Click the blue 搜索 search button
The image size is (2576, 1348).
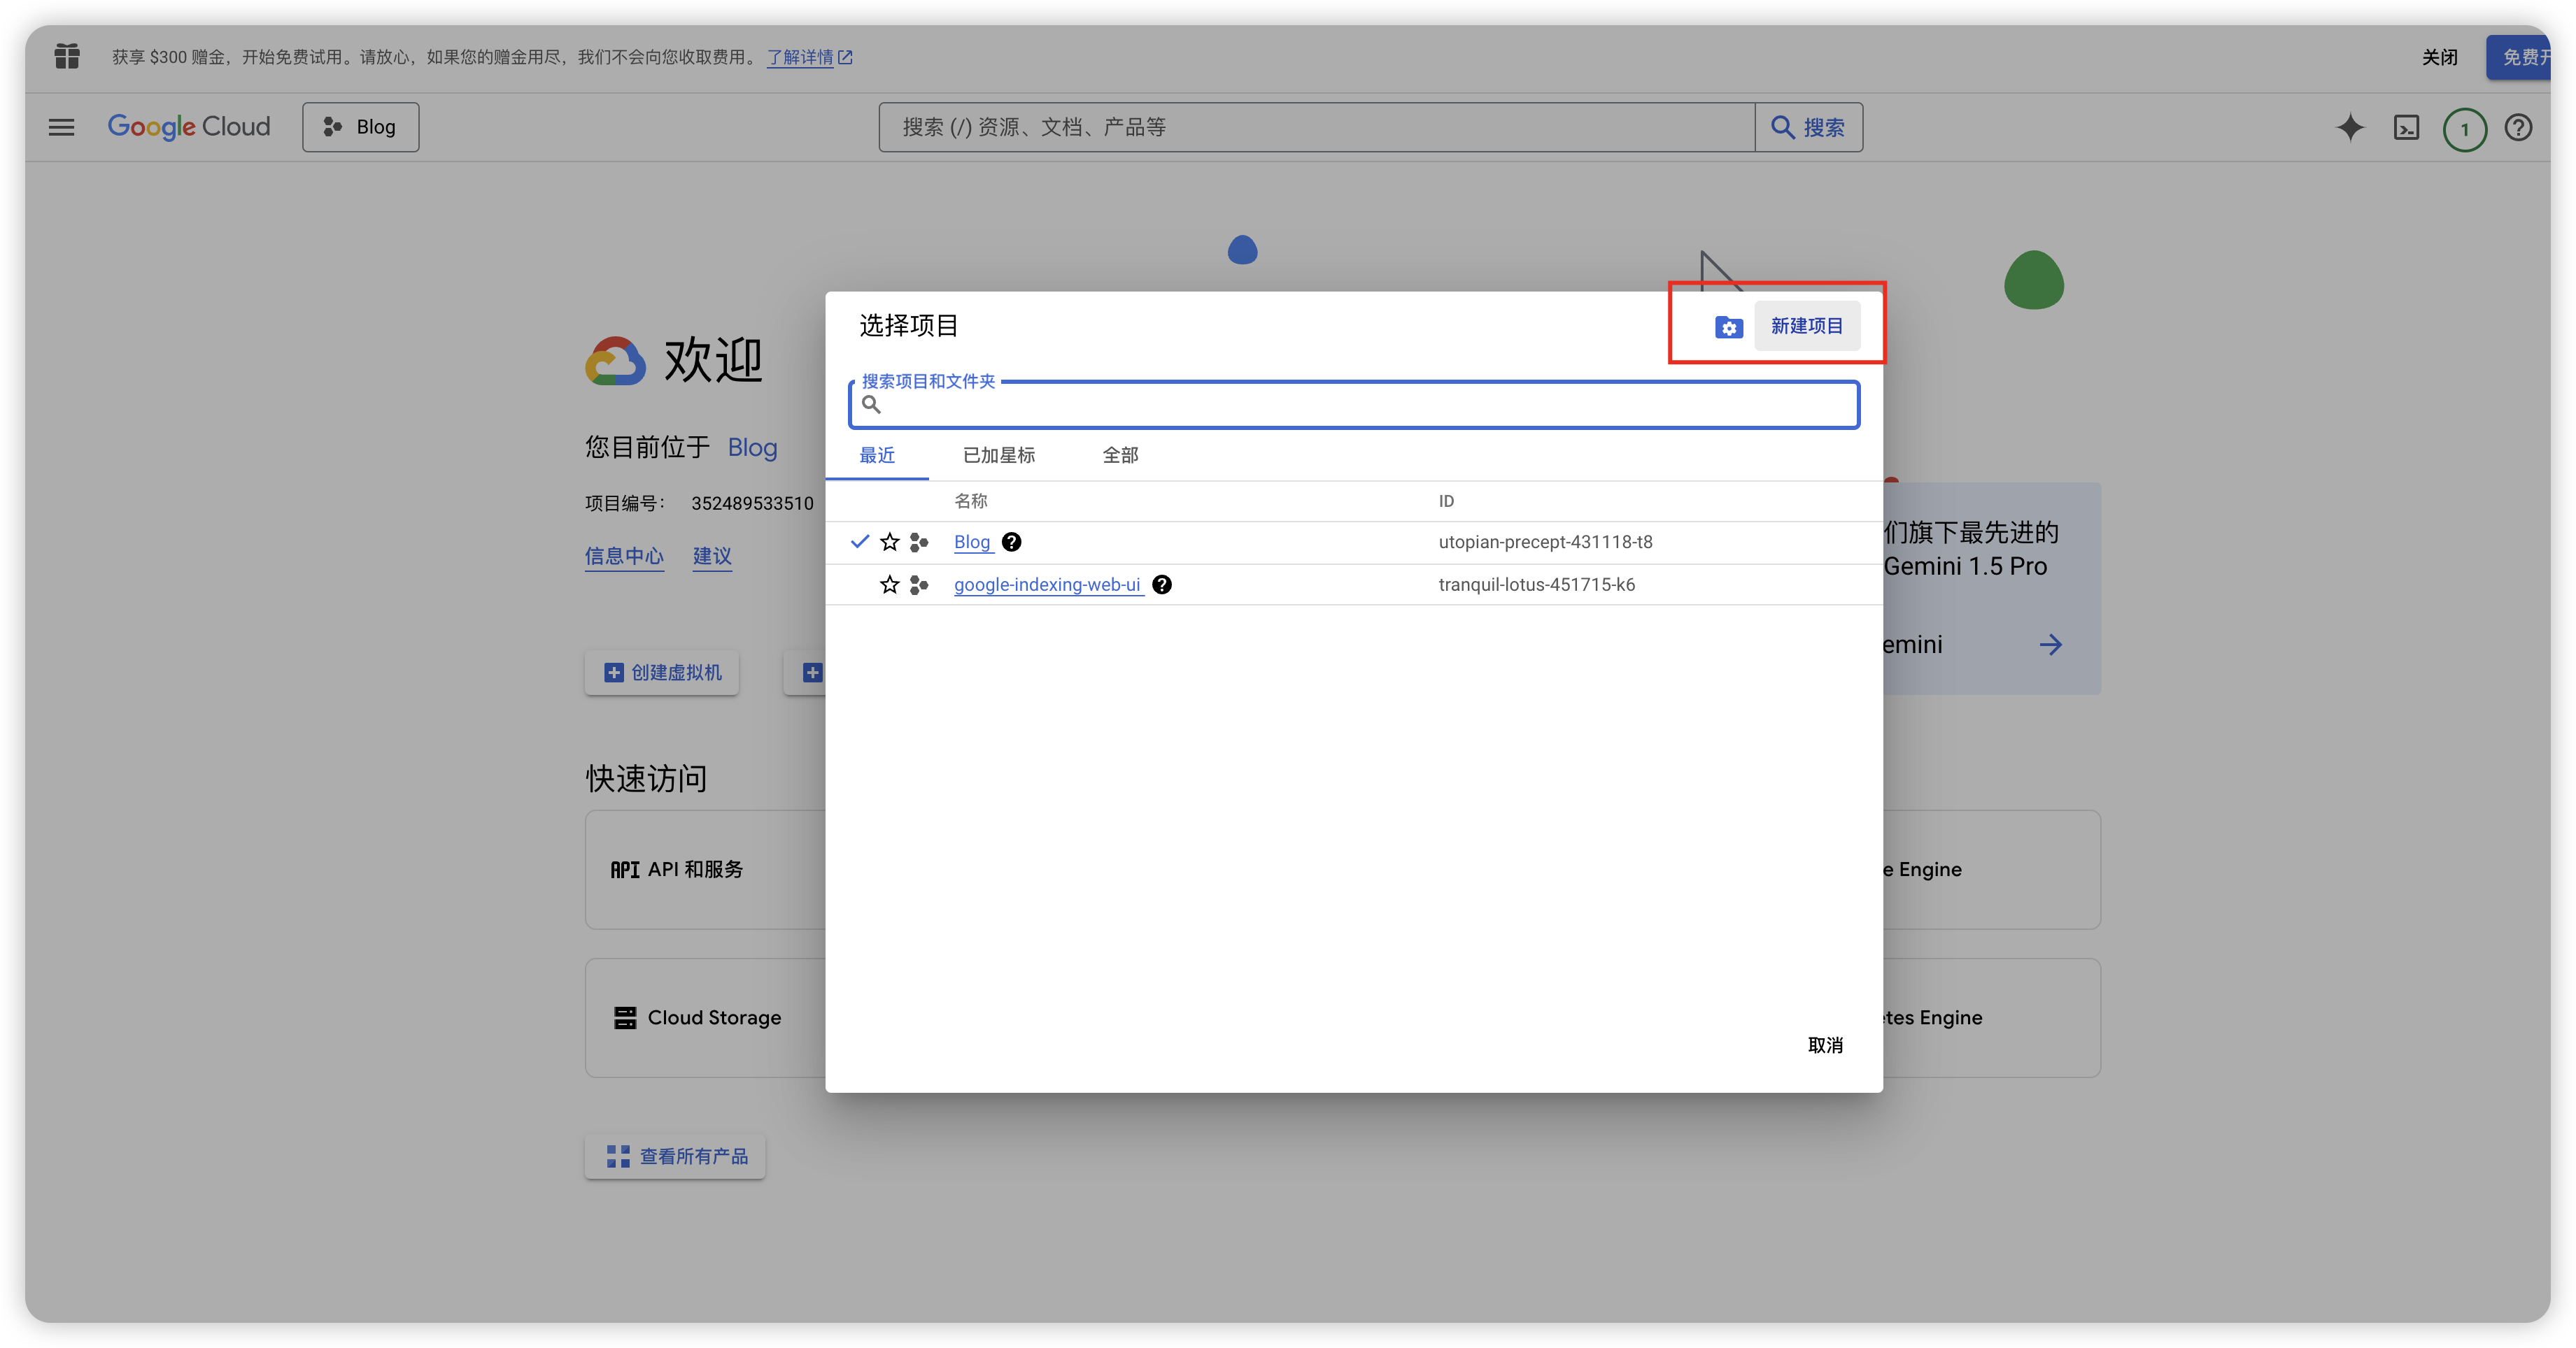tap(1808, 127)
